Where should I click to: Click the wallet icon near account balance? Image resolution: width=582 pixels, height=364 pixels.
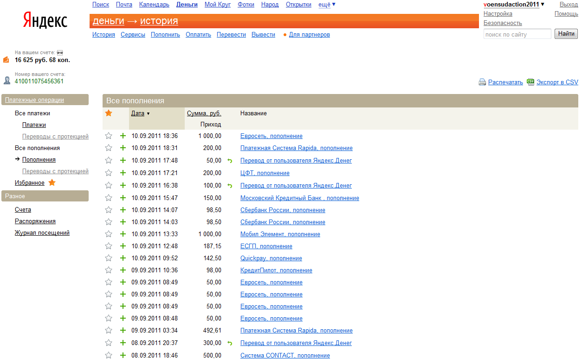6,60
